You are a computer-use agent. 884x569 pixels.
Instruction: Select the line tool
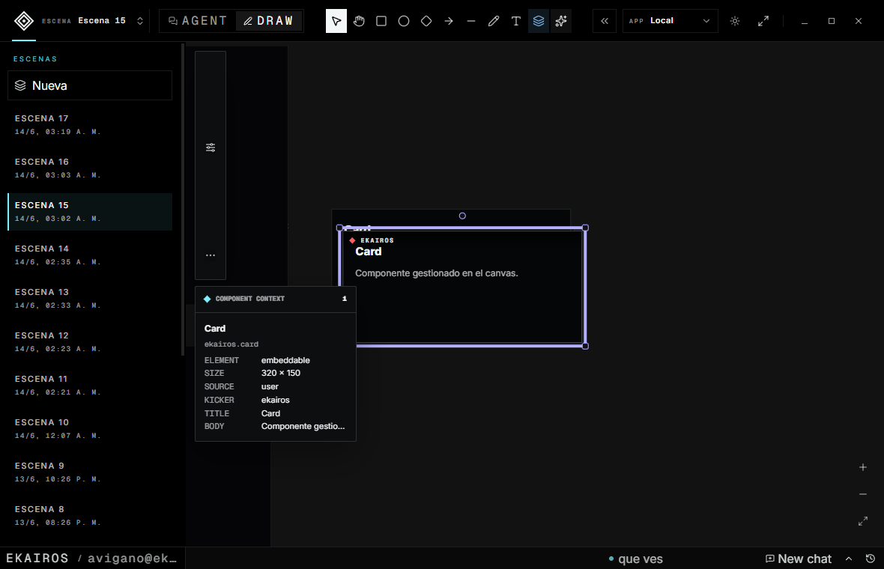[471, 21]
